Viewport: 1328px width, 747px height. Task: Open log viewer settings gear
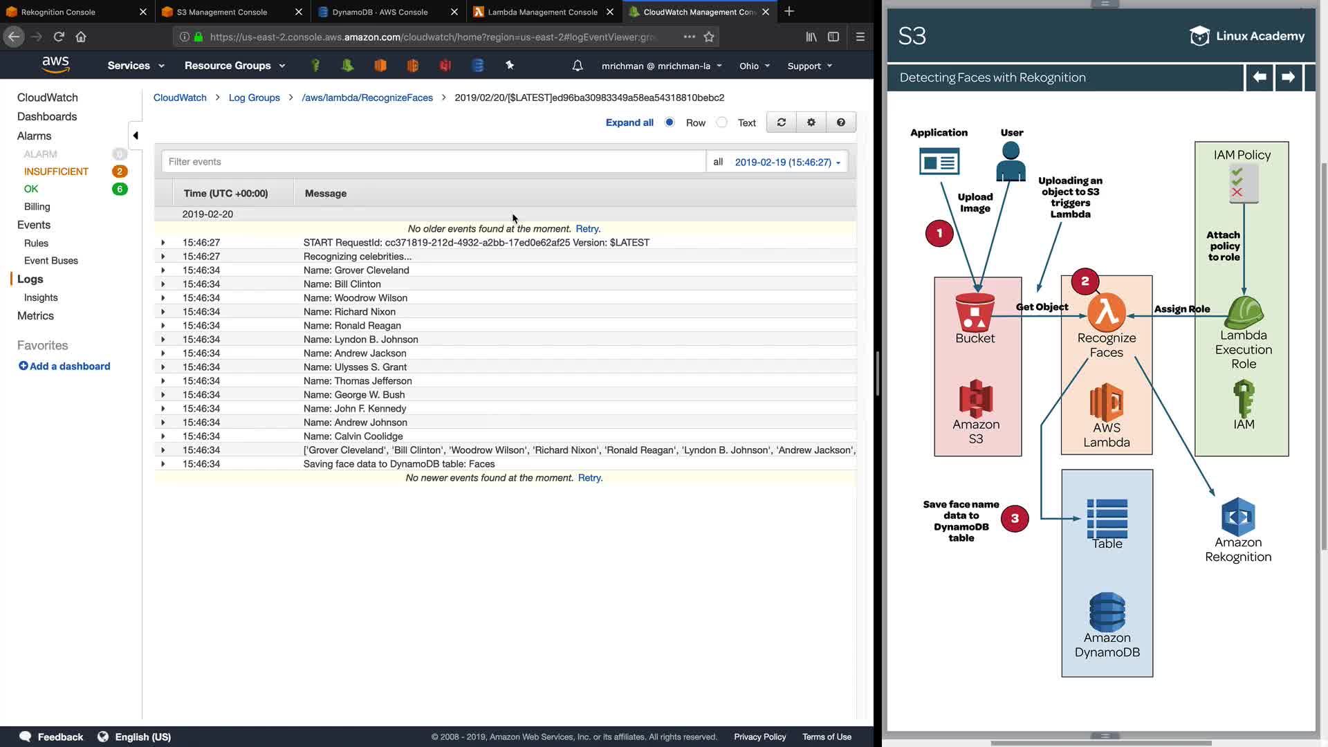[x=811, y=122]
